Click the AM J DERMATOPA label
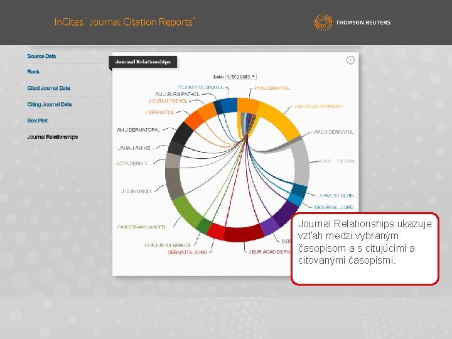The image size is (452, 339). click(138, 130)
